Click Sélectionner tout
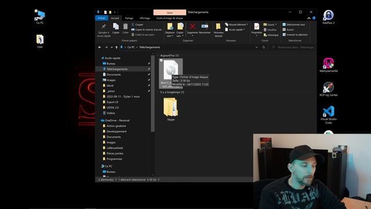Viewport: 371px width, 209px height. pyautogui.click(x=294, y=24)
